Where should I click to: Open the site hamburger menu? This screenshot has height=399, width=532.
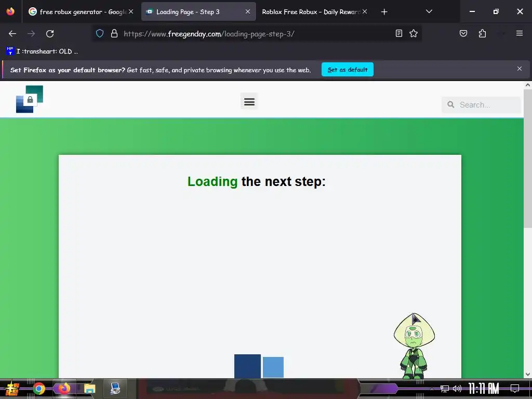coord(249,101)
